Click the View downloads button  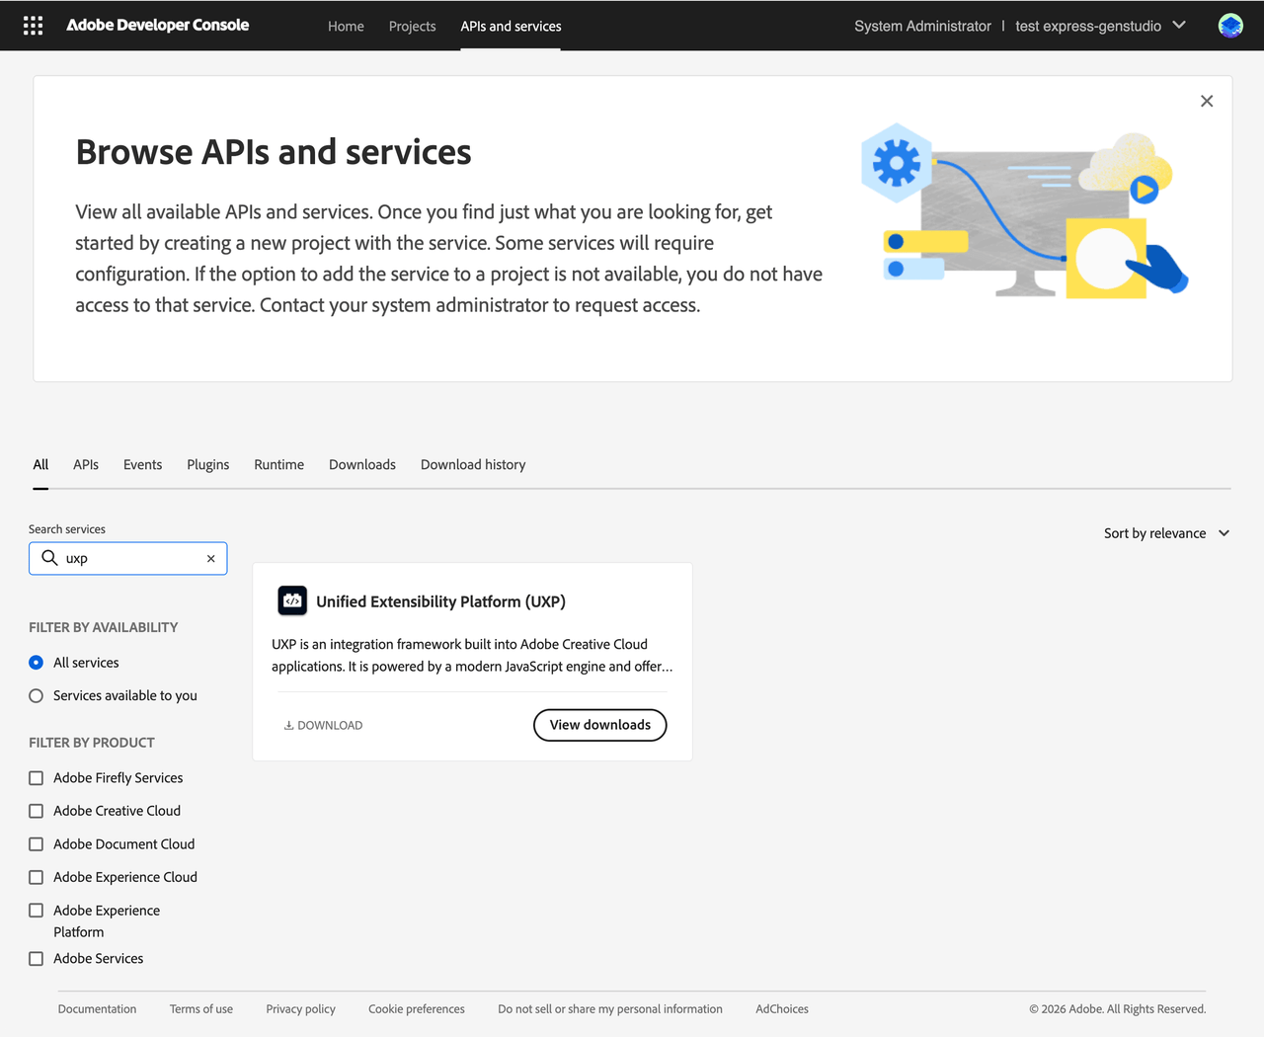[x=599, y=724]
